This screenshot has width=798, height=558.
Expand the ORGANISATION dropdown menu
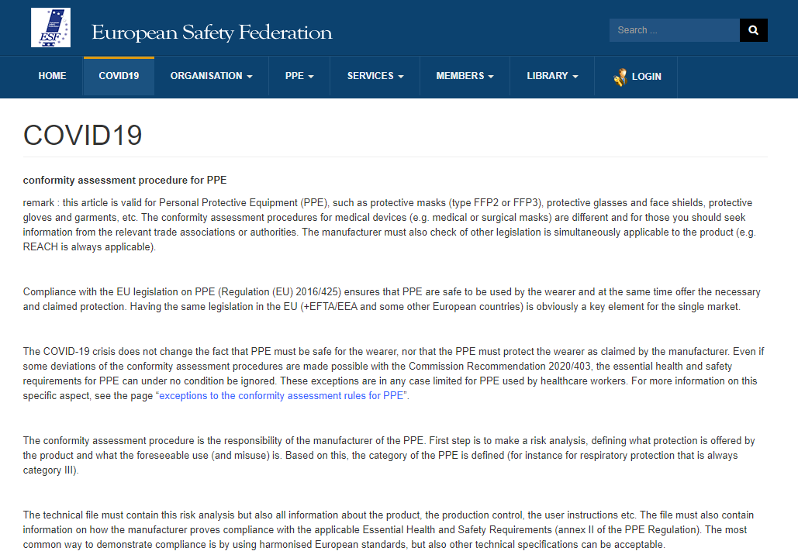coord(211,76)
